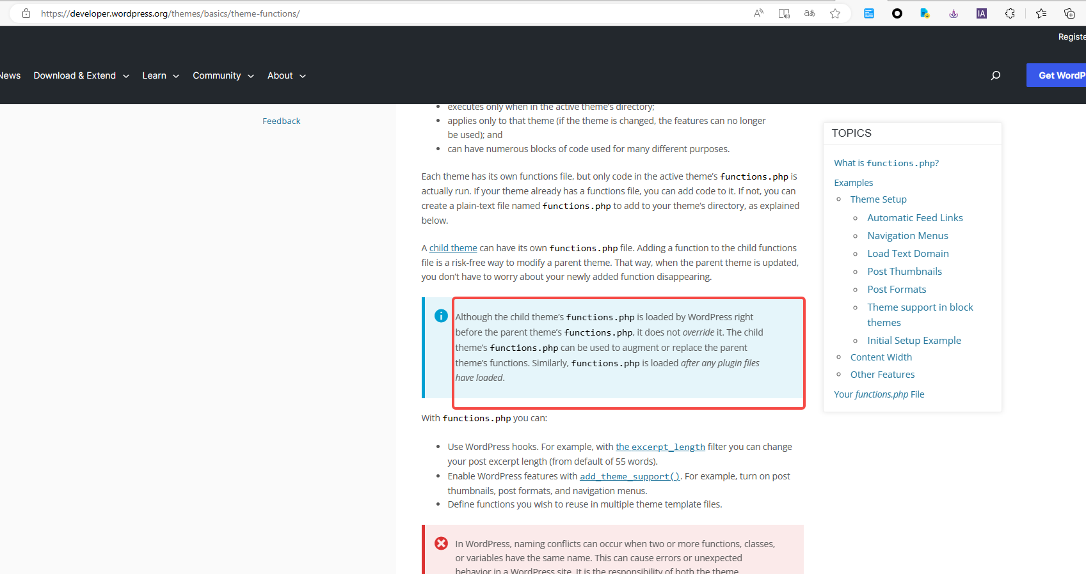Click the translate page icon
This screenshot has height=574, width=1086.
pyautogui.click(x=810, y=13)
